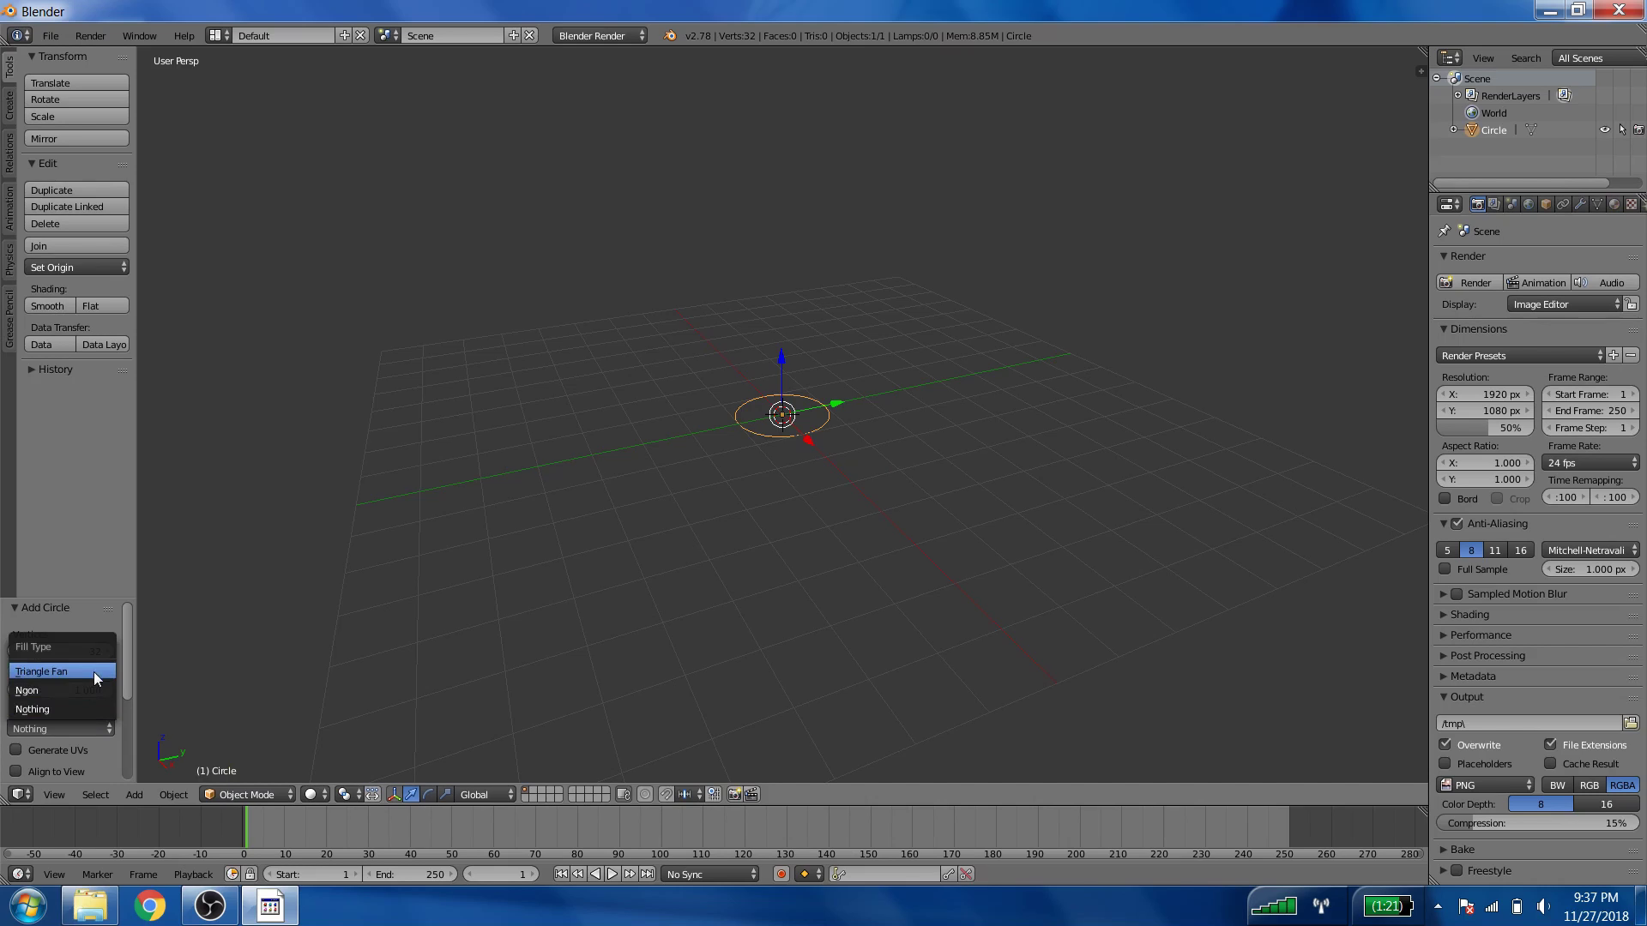Viewport: 1647px width, 926px height.
Task: Click the Smooth shading button
Action: click(51, 305)
